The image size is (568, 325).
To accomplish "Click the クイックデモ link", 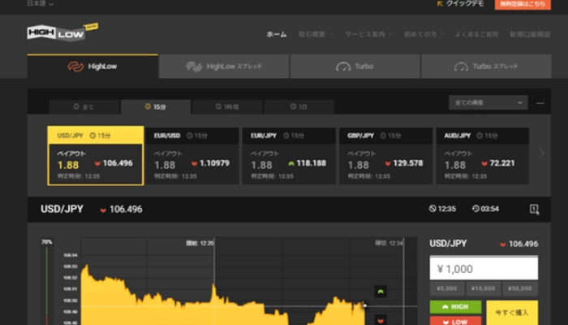I will (460, 3).
